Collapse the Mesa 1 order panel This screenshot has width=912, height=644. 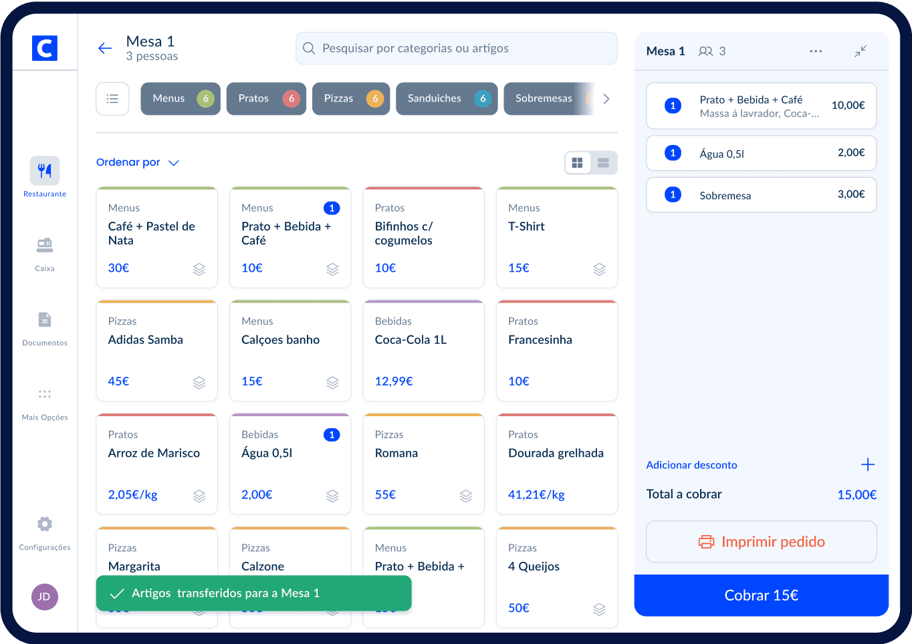[x=861, y=51]
